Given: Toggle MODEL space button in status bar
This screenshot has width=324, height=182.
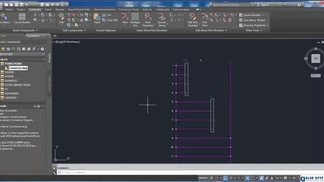Looking at the screenshot, I should pos(203,178).
